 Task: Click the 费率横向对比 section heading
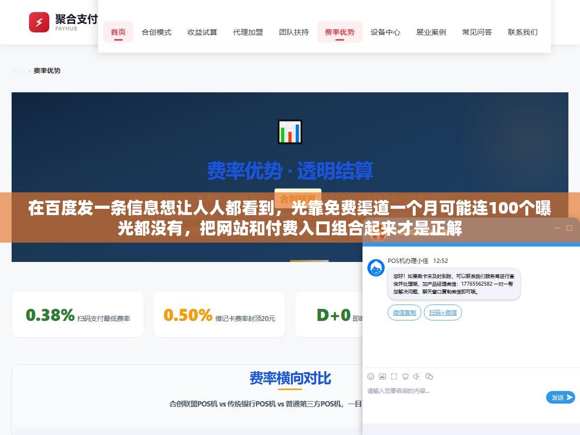(290, 378)
